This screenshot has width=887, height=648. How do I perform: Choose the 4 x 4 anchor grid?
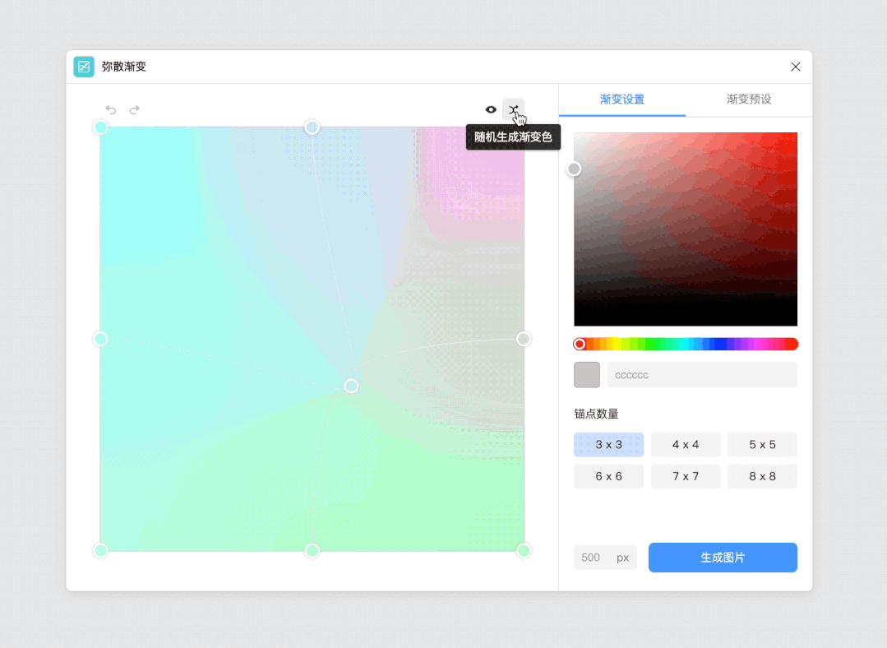(x=686, y=445)
